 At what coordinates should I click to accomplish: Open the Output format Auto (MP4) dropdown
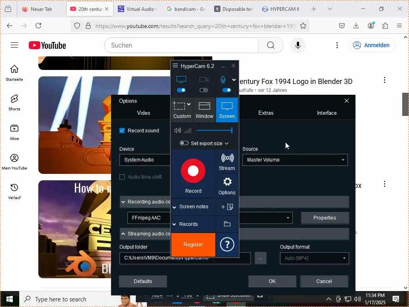[314, 258]
